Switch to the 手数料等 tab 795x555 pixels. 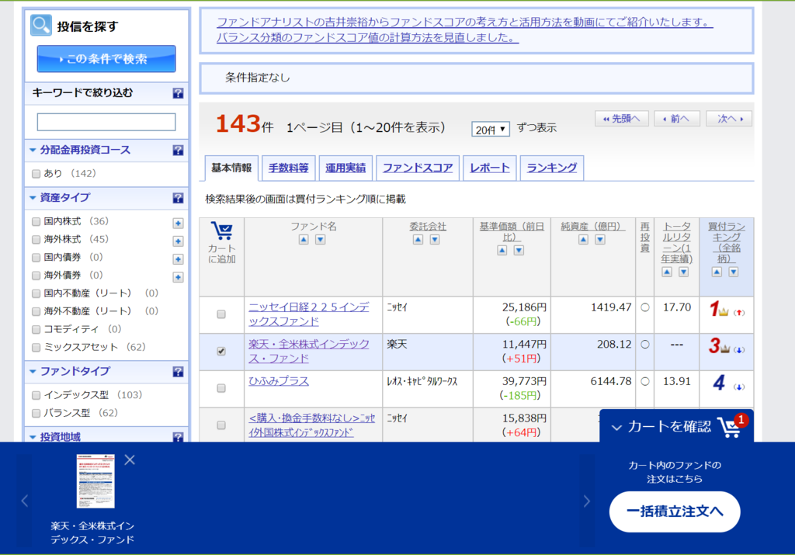(289, 168)
